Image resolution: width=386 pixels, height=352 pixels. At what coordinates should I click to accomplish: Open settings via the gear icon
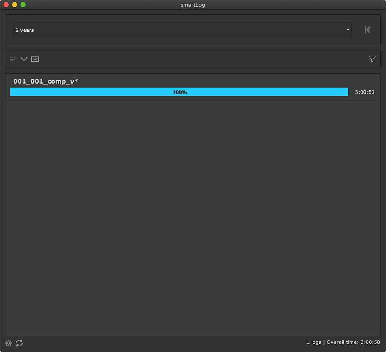(9, 343)
